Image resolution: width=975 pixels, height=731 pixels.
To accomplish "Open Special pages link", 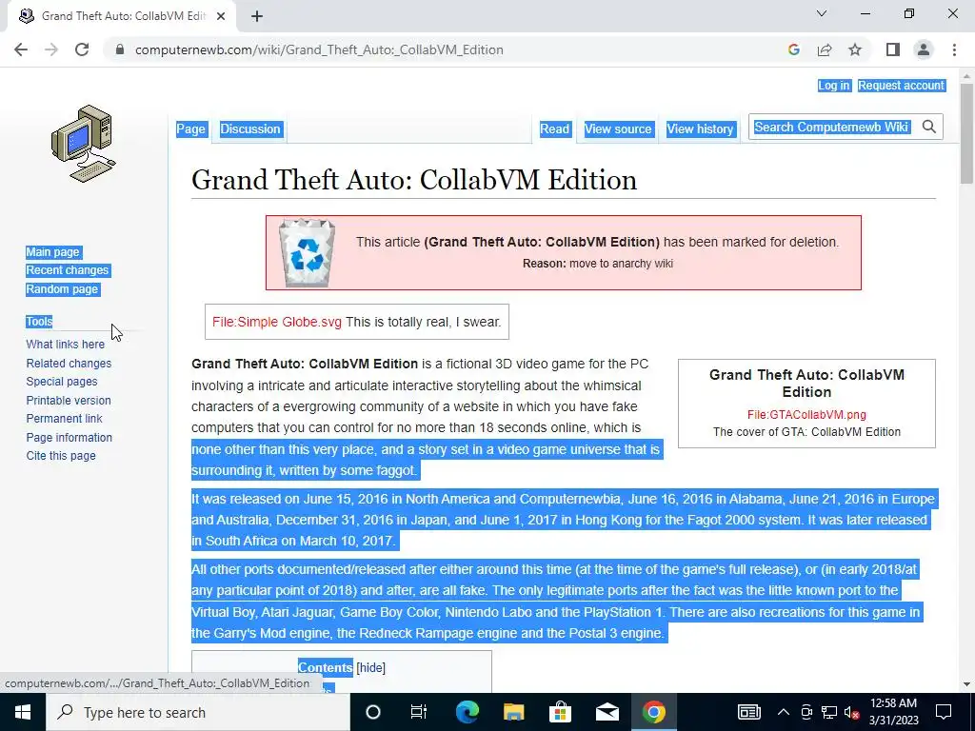I will [62, 382].
